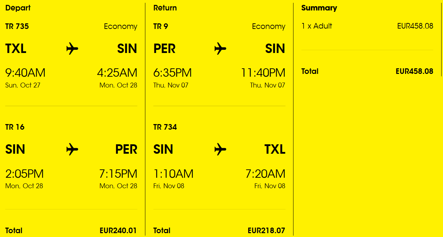The height and width of the screenshot is (237, 443).
Task: Click the 9:40AM departure time from TXL
Action: pyautogui.click(x=25, y=73)
